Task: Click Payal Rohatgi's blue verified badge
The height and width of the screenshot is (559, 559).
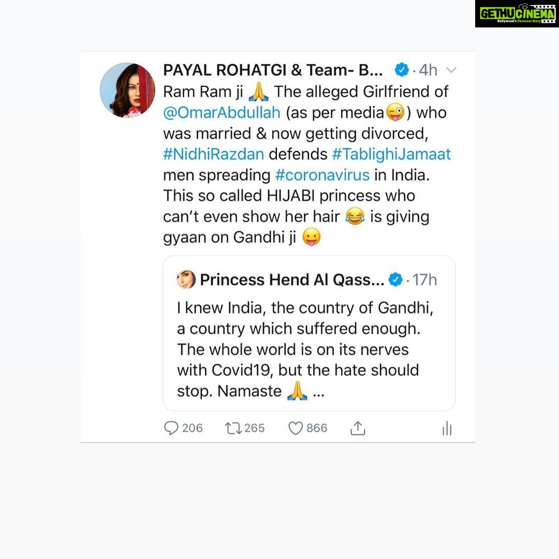Action: click(x=402, y=70)
